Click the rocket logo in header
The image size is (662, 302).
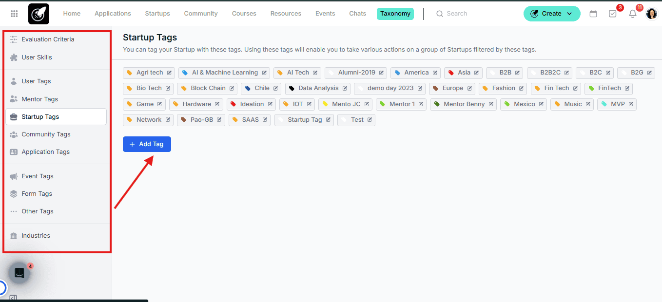(x=39, y=14)
